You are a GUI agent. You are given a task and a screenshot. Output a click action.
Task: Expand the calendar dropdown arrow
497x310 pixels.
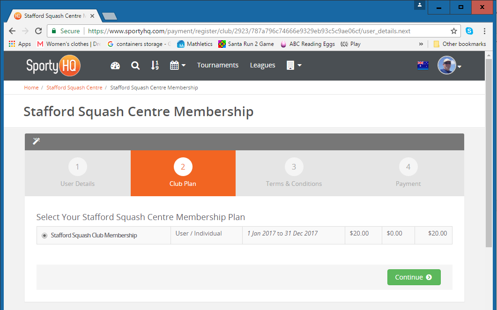[x=183, y=66]
